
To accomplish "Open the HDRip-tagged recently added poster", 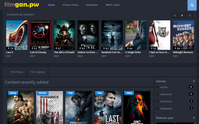I will (21, 108).
